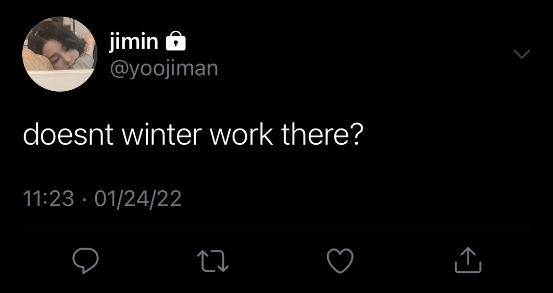Click the padlock icon beside jimin
553x293 pixels.
coord(175,40)
